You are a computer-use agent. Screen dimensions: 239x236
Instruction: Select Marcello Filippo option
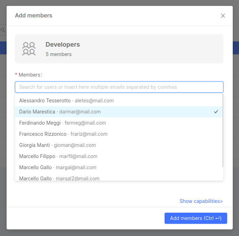[58, 156]
